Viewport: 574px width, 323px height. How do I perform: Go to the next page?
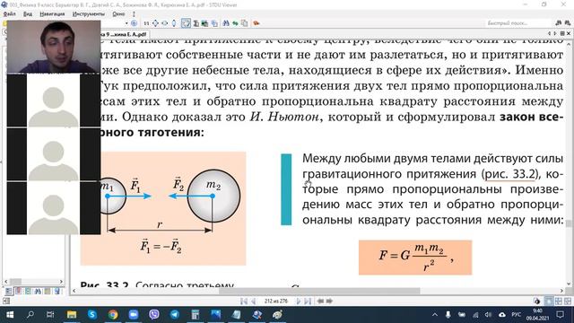click(x=299, y=301)
